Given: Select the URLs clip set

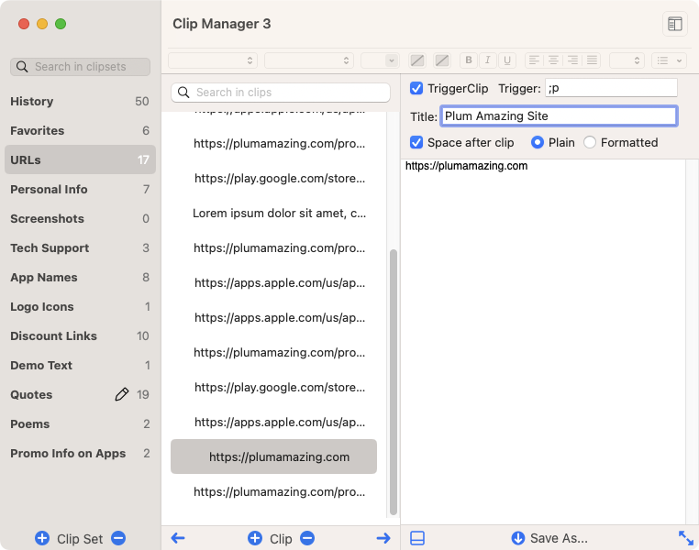Looking at the screenshot, I should (80, 159).
